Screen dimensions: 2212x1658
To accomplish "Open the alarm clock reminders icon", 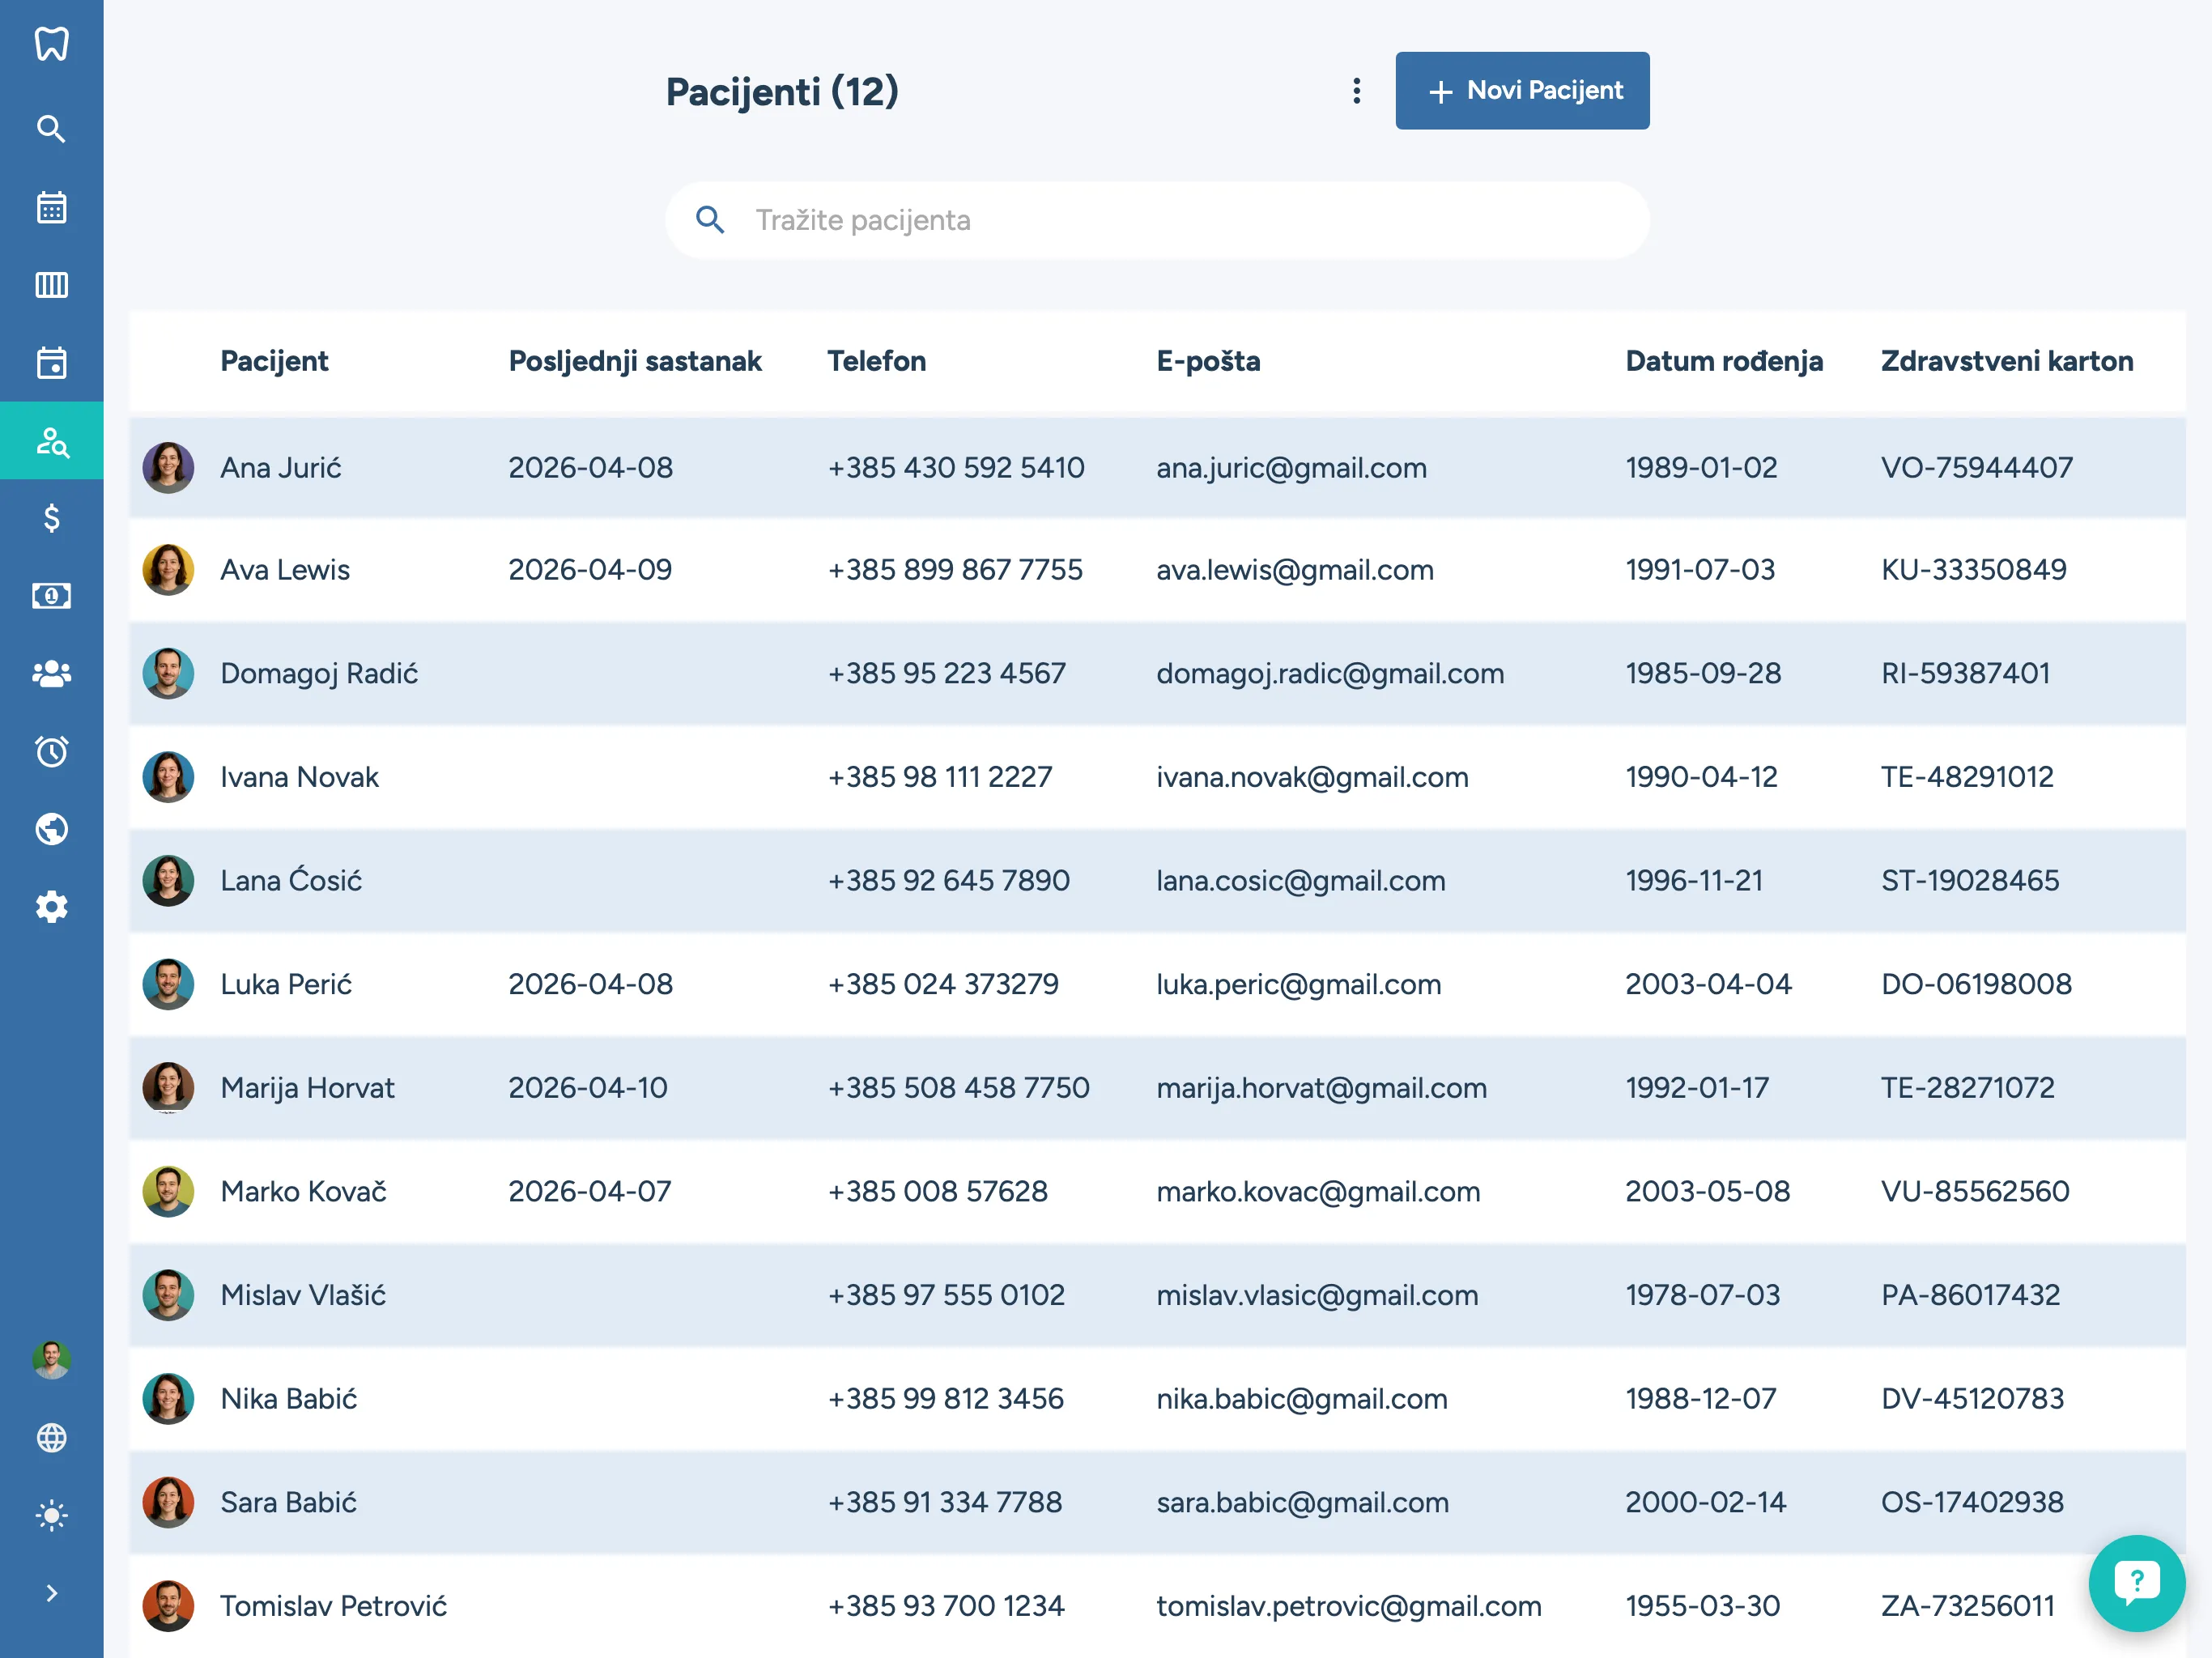I will tap(51, 751).
